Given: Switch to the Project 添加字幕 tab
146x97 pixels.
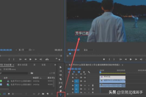Looking at the screenshot, I should coord(6,65).
